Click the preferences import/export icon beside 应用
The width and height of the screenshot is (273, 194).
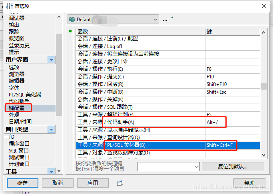pyautogui.click(x=120, y=183)
